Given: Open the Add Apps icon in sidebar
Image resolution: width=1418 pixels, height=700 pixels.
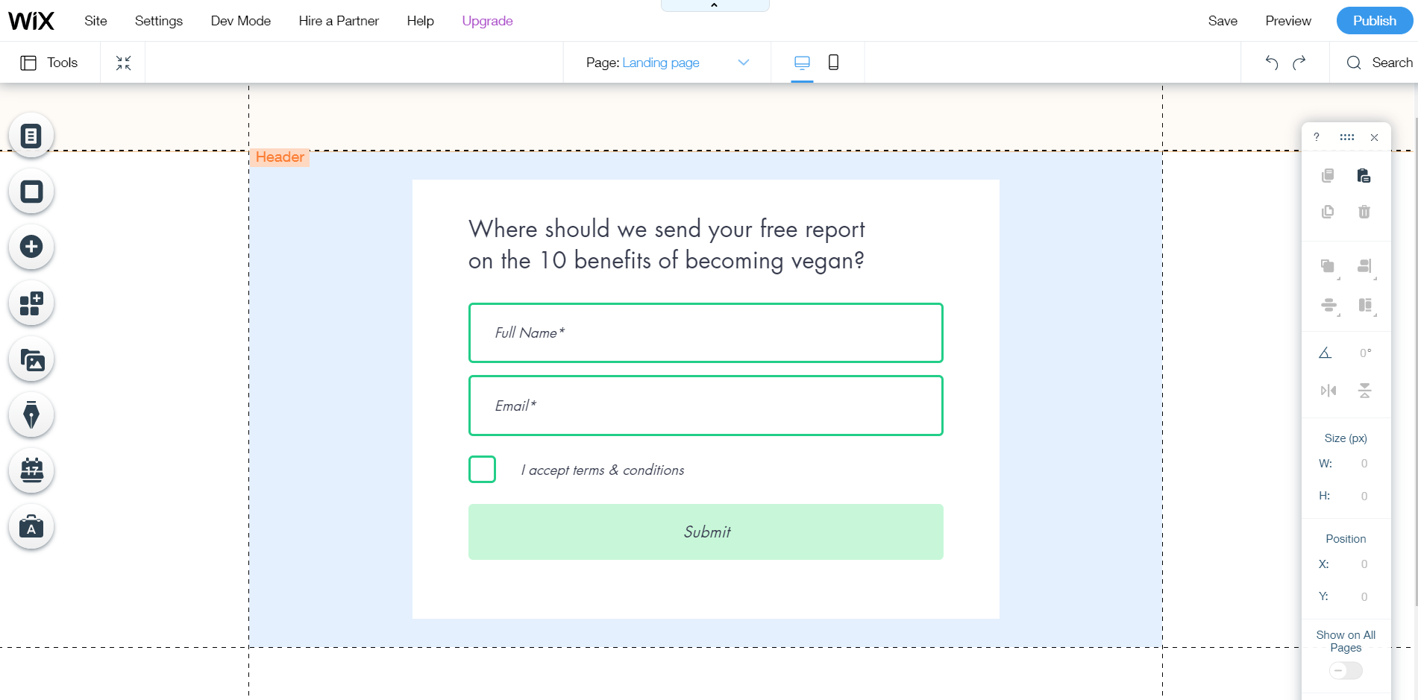Looking at the screenshot, I should click(x=31, y=303).
